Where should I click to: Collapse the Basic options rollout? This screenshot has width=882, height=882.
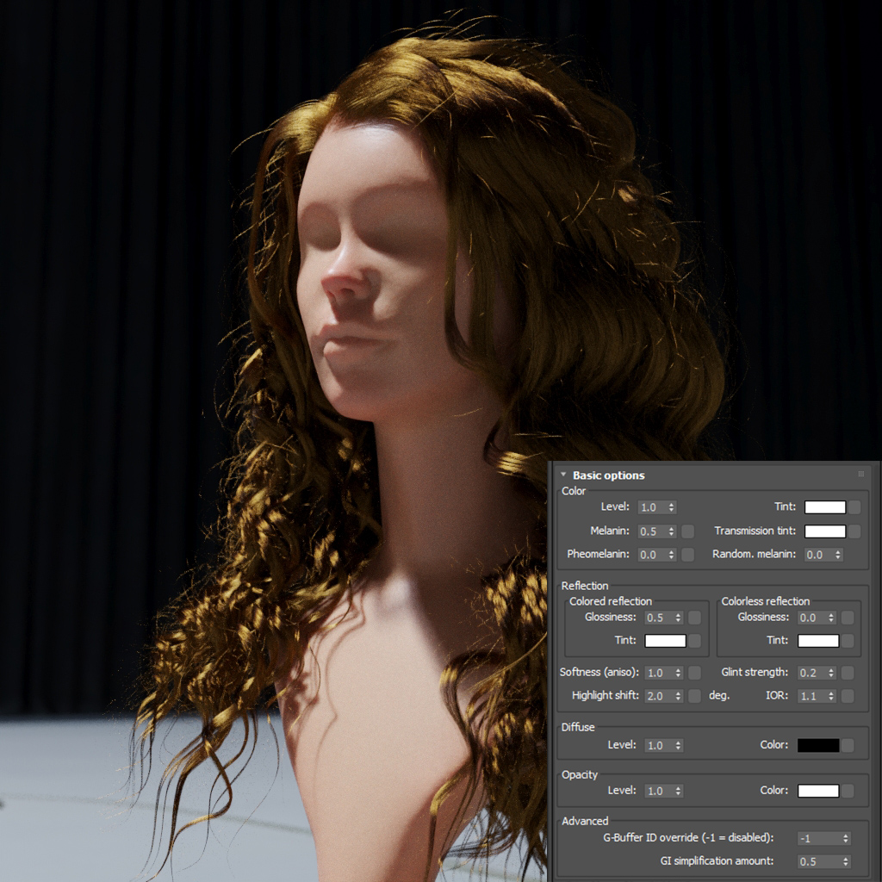(563, 475)
